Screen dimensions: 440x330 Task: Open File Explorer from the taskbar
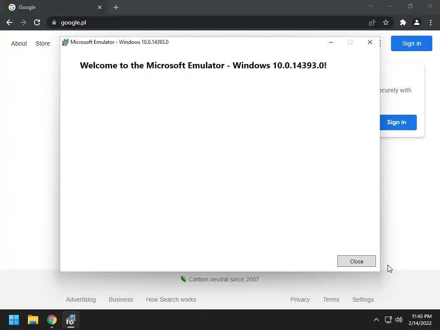[33, 320]
